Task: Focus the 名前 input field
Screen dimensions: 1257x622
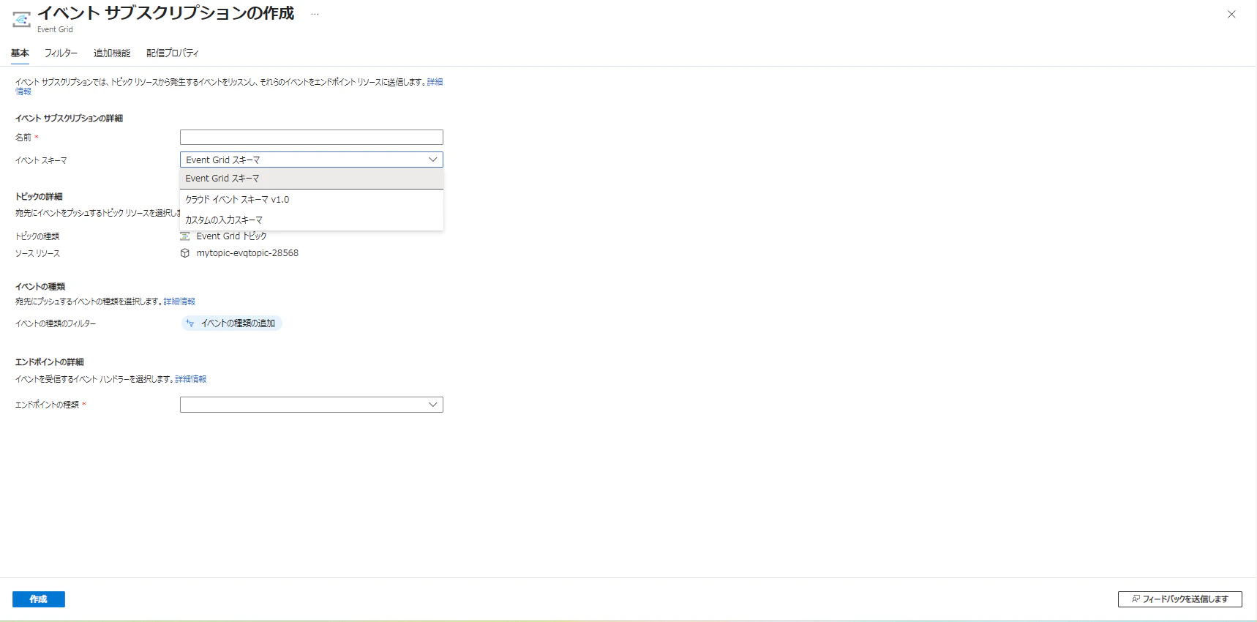Action: click(312, 137)
